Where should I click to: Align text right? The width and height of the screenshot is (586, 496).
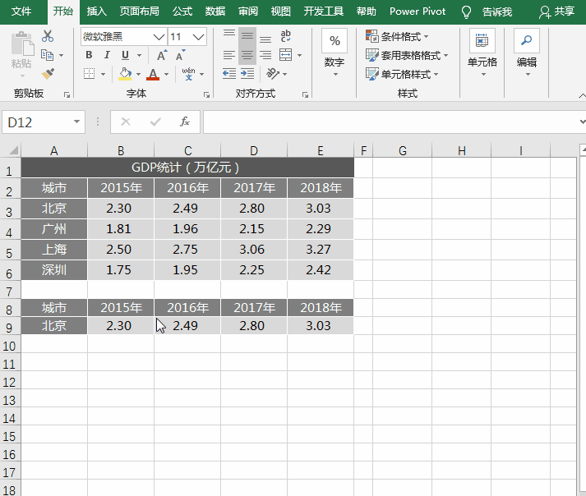pos(265,55)
